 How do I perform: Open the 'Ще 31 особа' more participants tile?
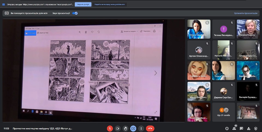tap(224, 112)
